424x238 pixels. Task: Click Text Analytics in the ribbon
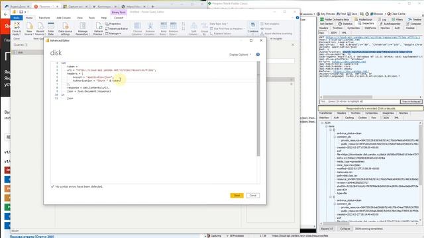point(270,24)
